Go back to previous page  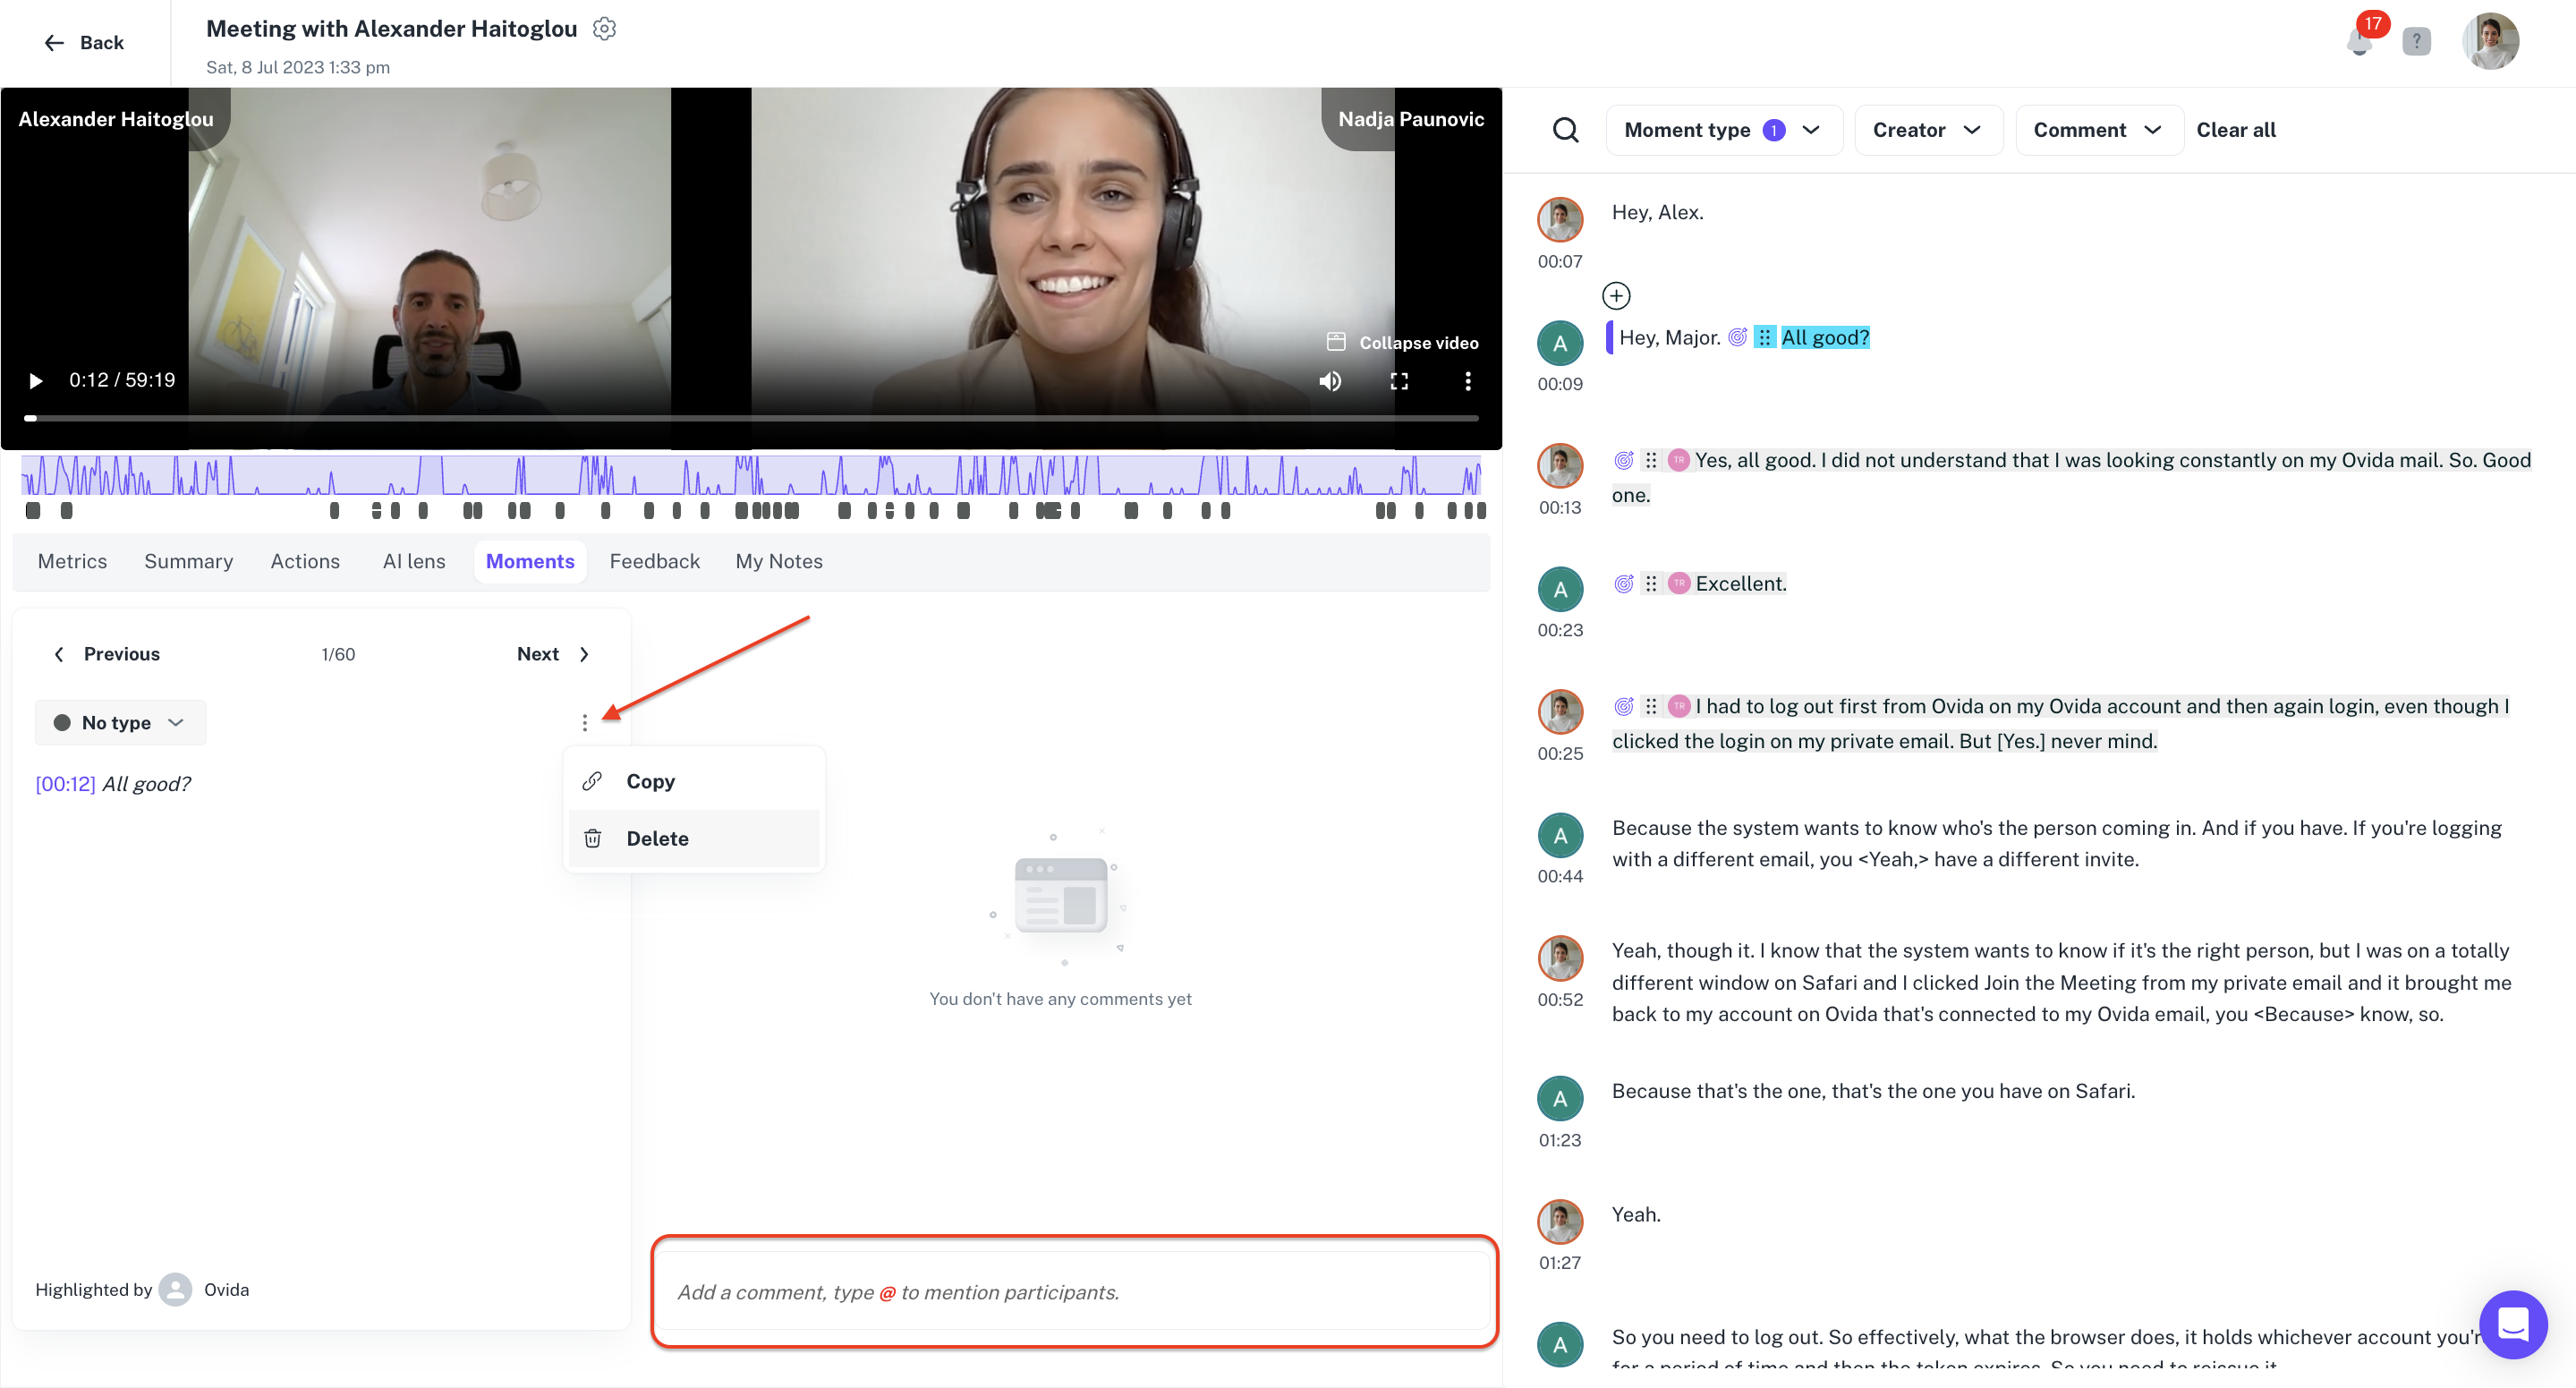coord(84,42)
